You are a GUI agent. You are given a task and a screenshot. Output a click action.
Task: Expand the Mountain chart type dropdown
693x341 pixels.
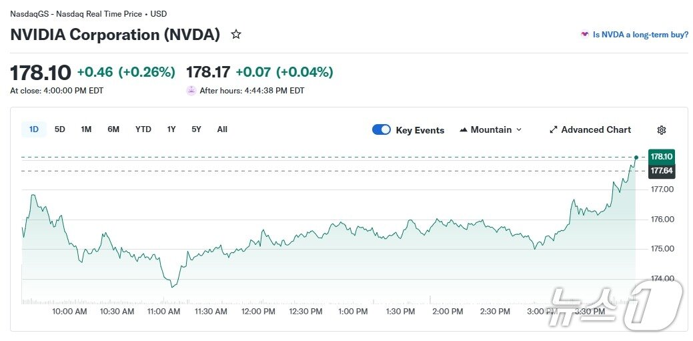point(519,130)
